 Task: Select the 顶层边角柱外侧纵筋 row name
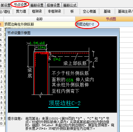[x=39, y=24]
